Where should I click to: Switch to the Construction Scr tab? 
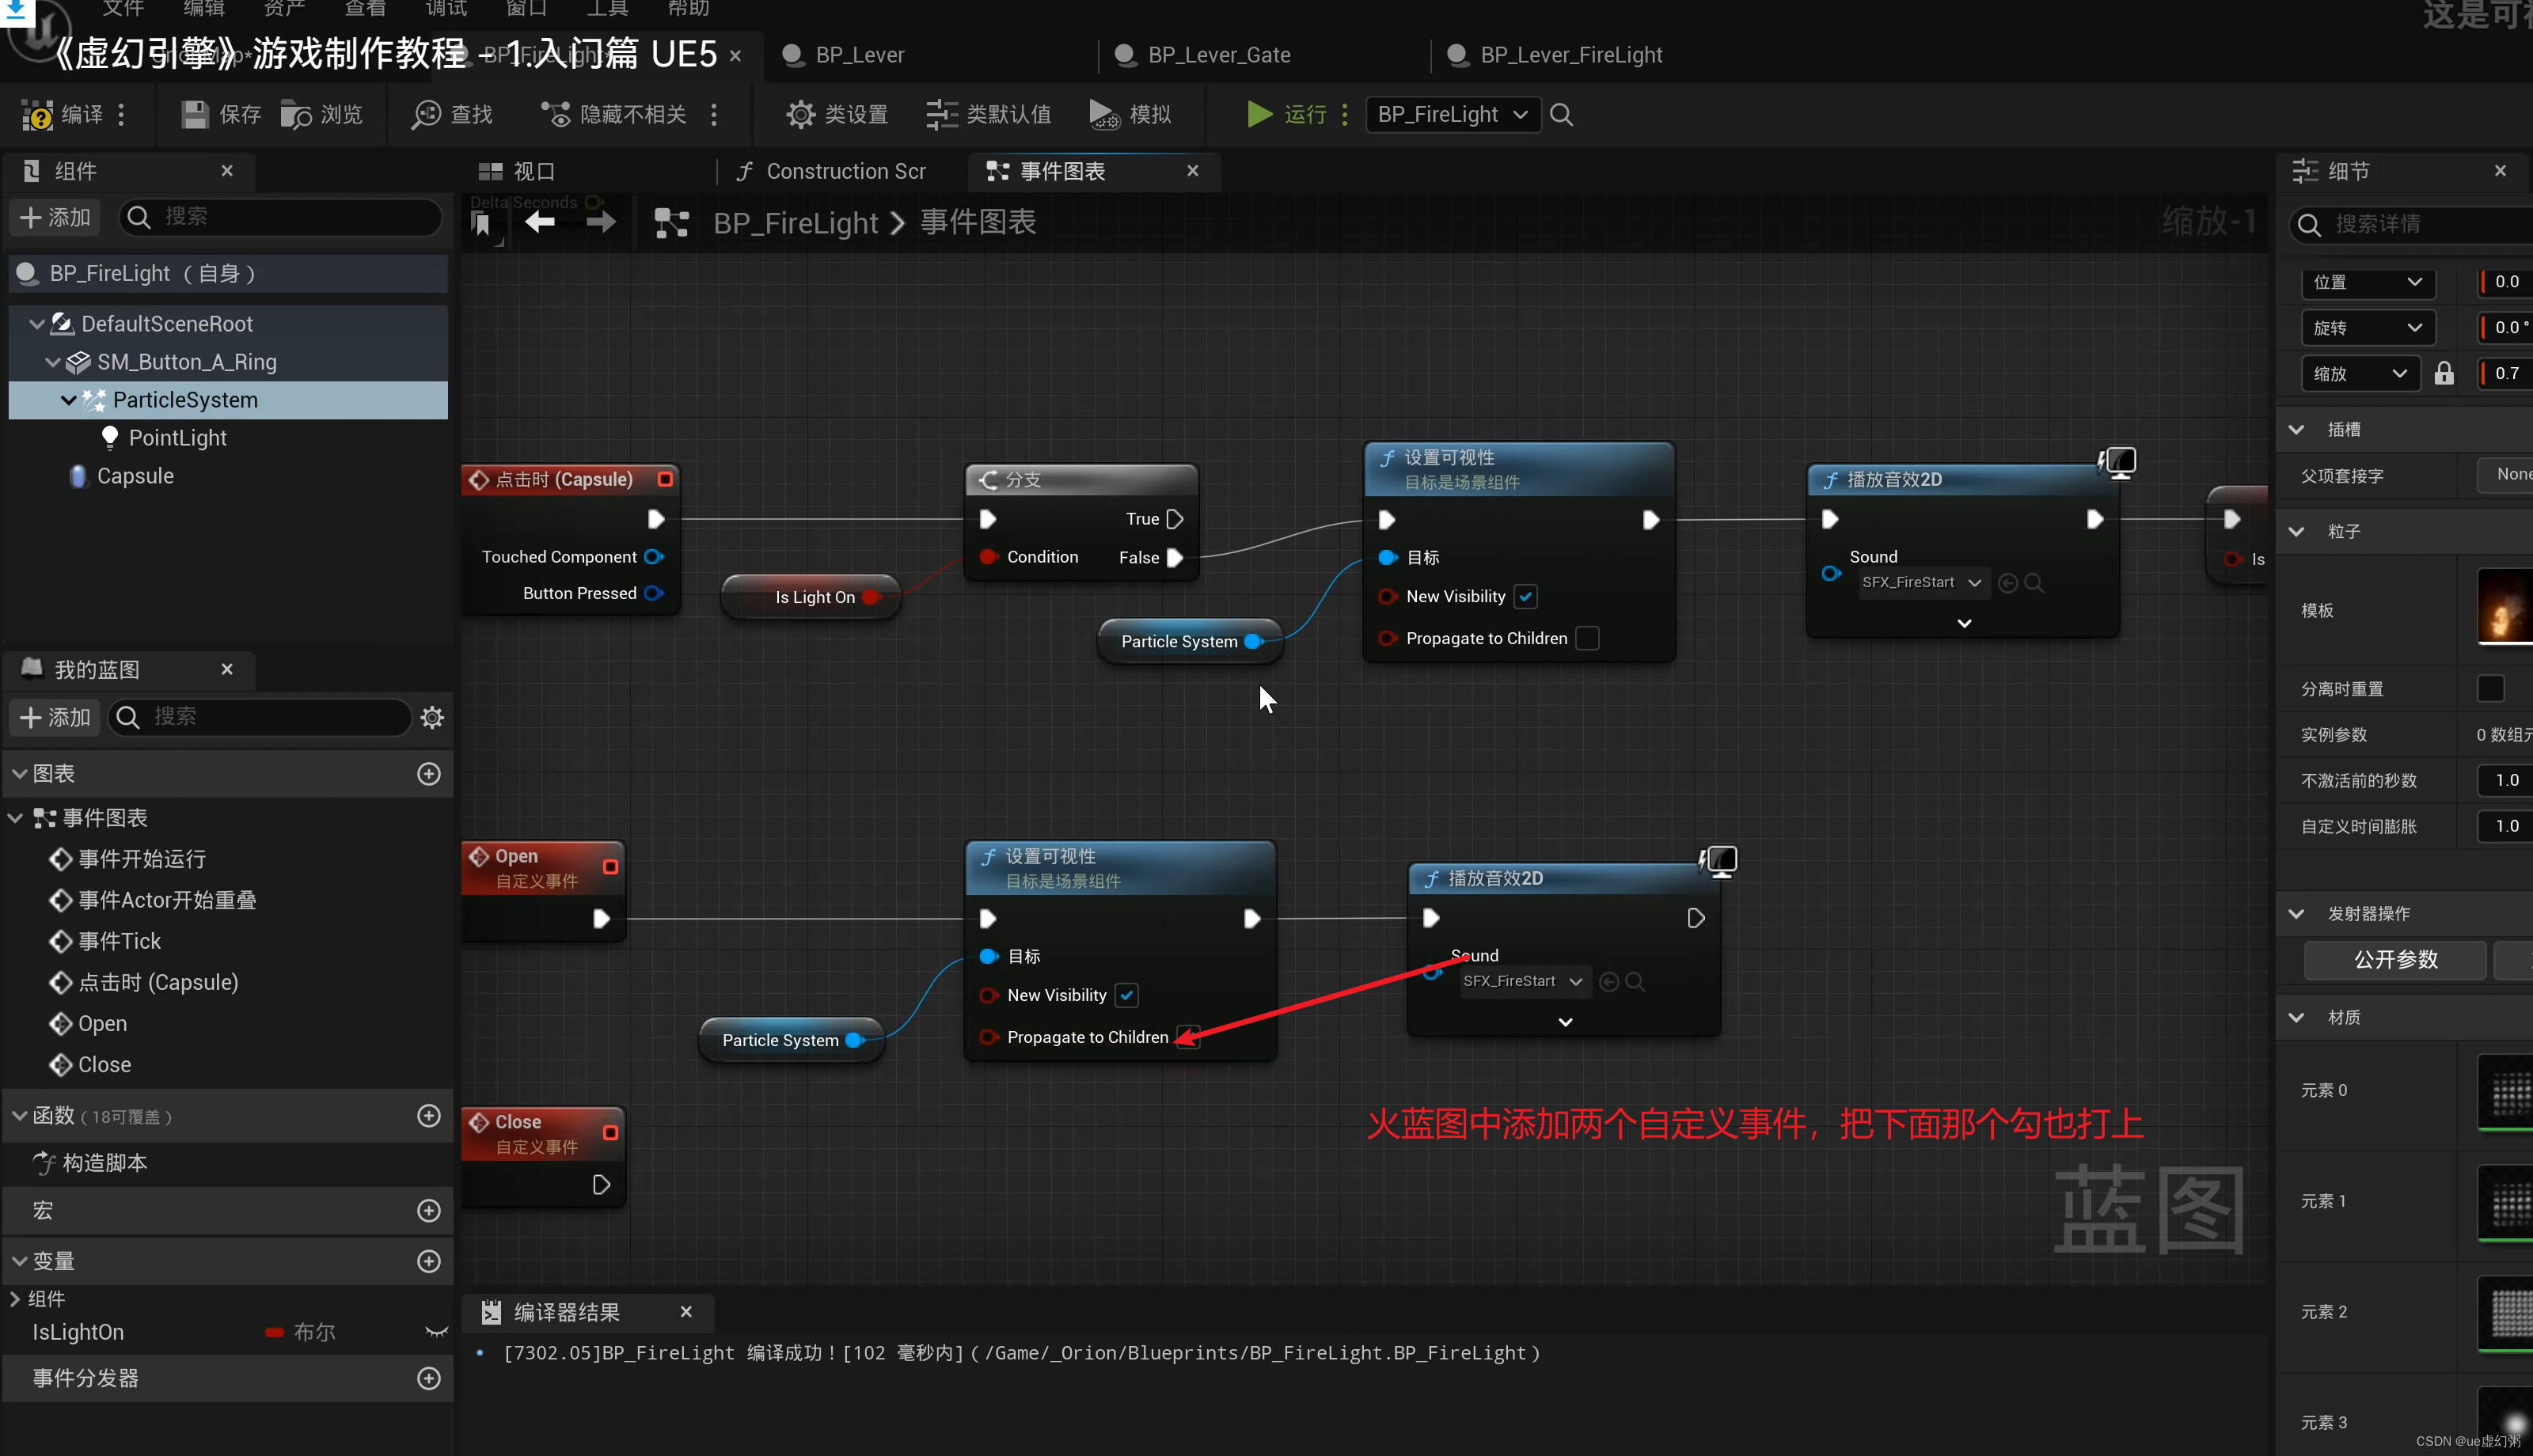(x=832, y=172)
